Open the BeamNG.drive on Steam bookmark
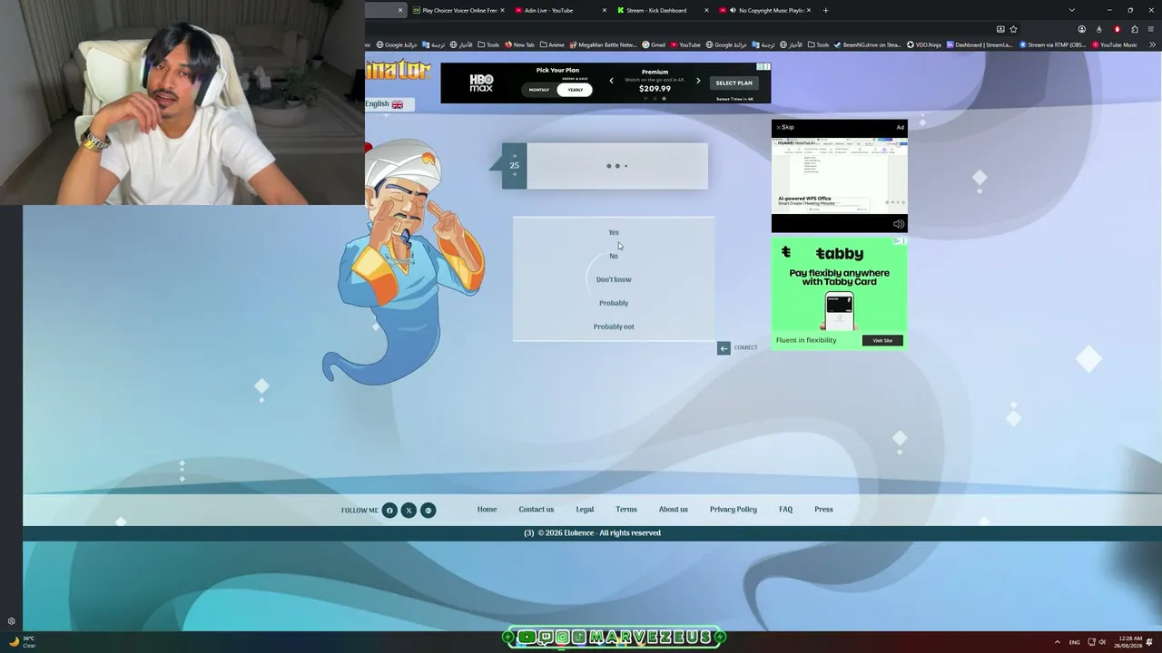The height and width of the screenshot is (653, 1162). point(868,44)
